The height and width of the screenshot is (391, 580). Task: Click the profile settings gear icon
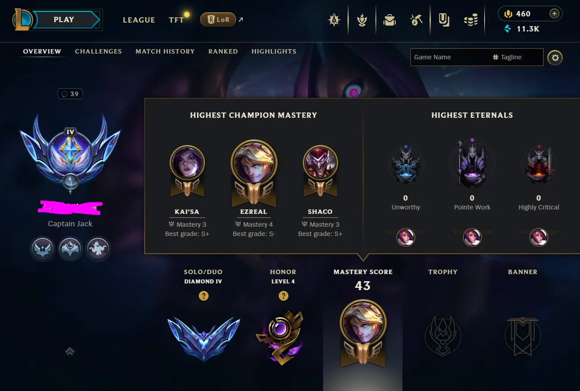[x=555, y=58]
